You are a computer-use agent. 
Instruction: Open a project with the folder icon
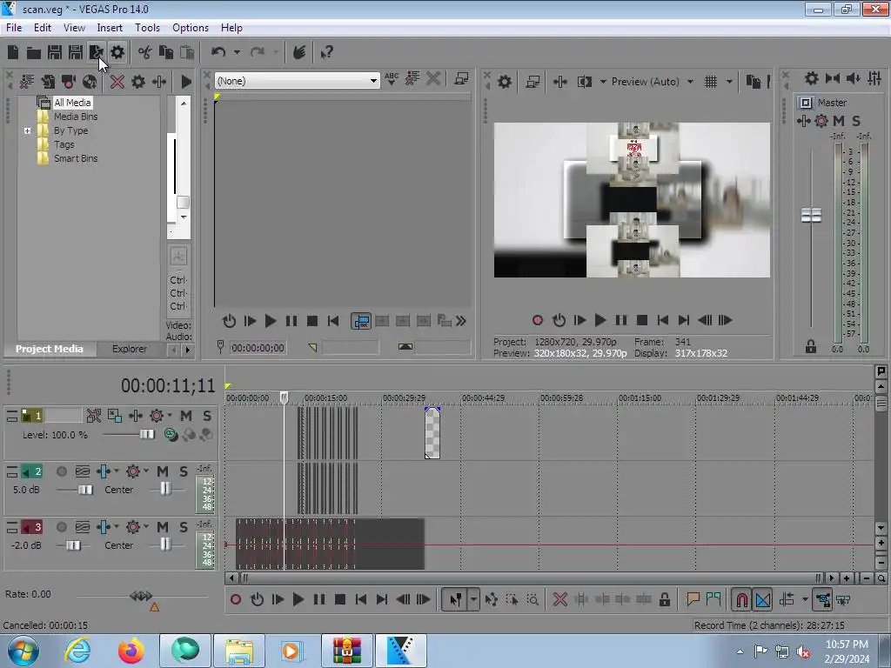coord(34,53)
